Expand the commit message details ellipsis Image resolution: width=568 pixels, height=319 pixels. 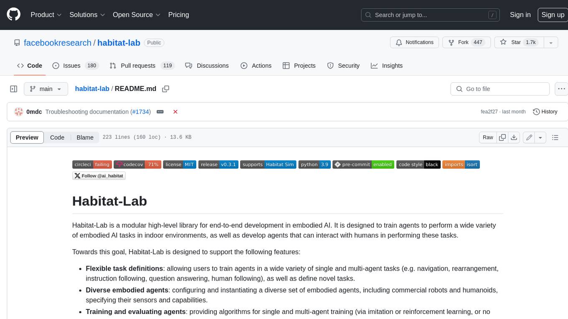click(x=160, y=112)
